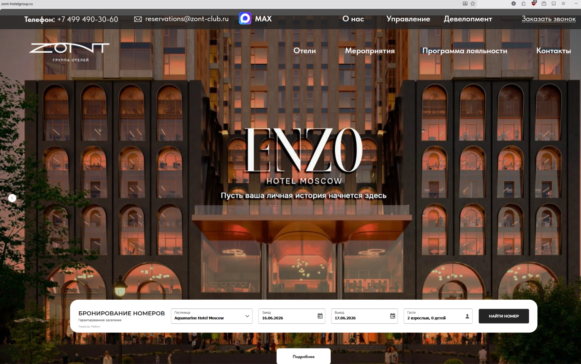This screenshot has height=364, width=581.
Task: Click the phone number +7 499 490-30-60
Action: [88, 19]
